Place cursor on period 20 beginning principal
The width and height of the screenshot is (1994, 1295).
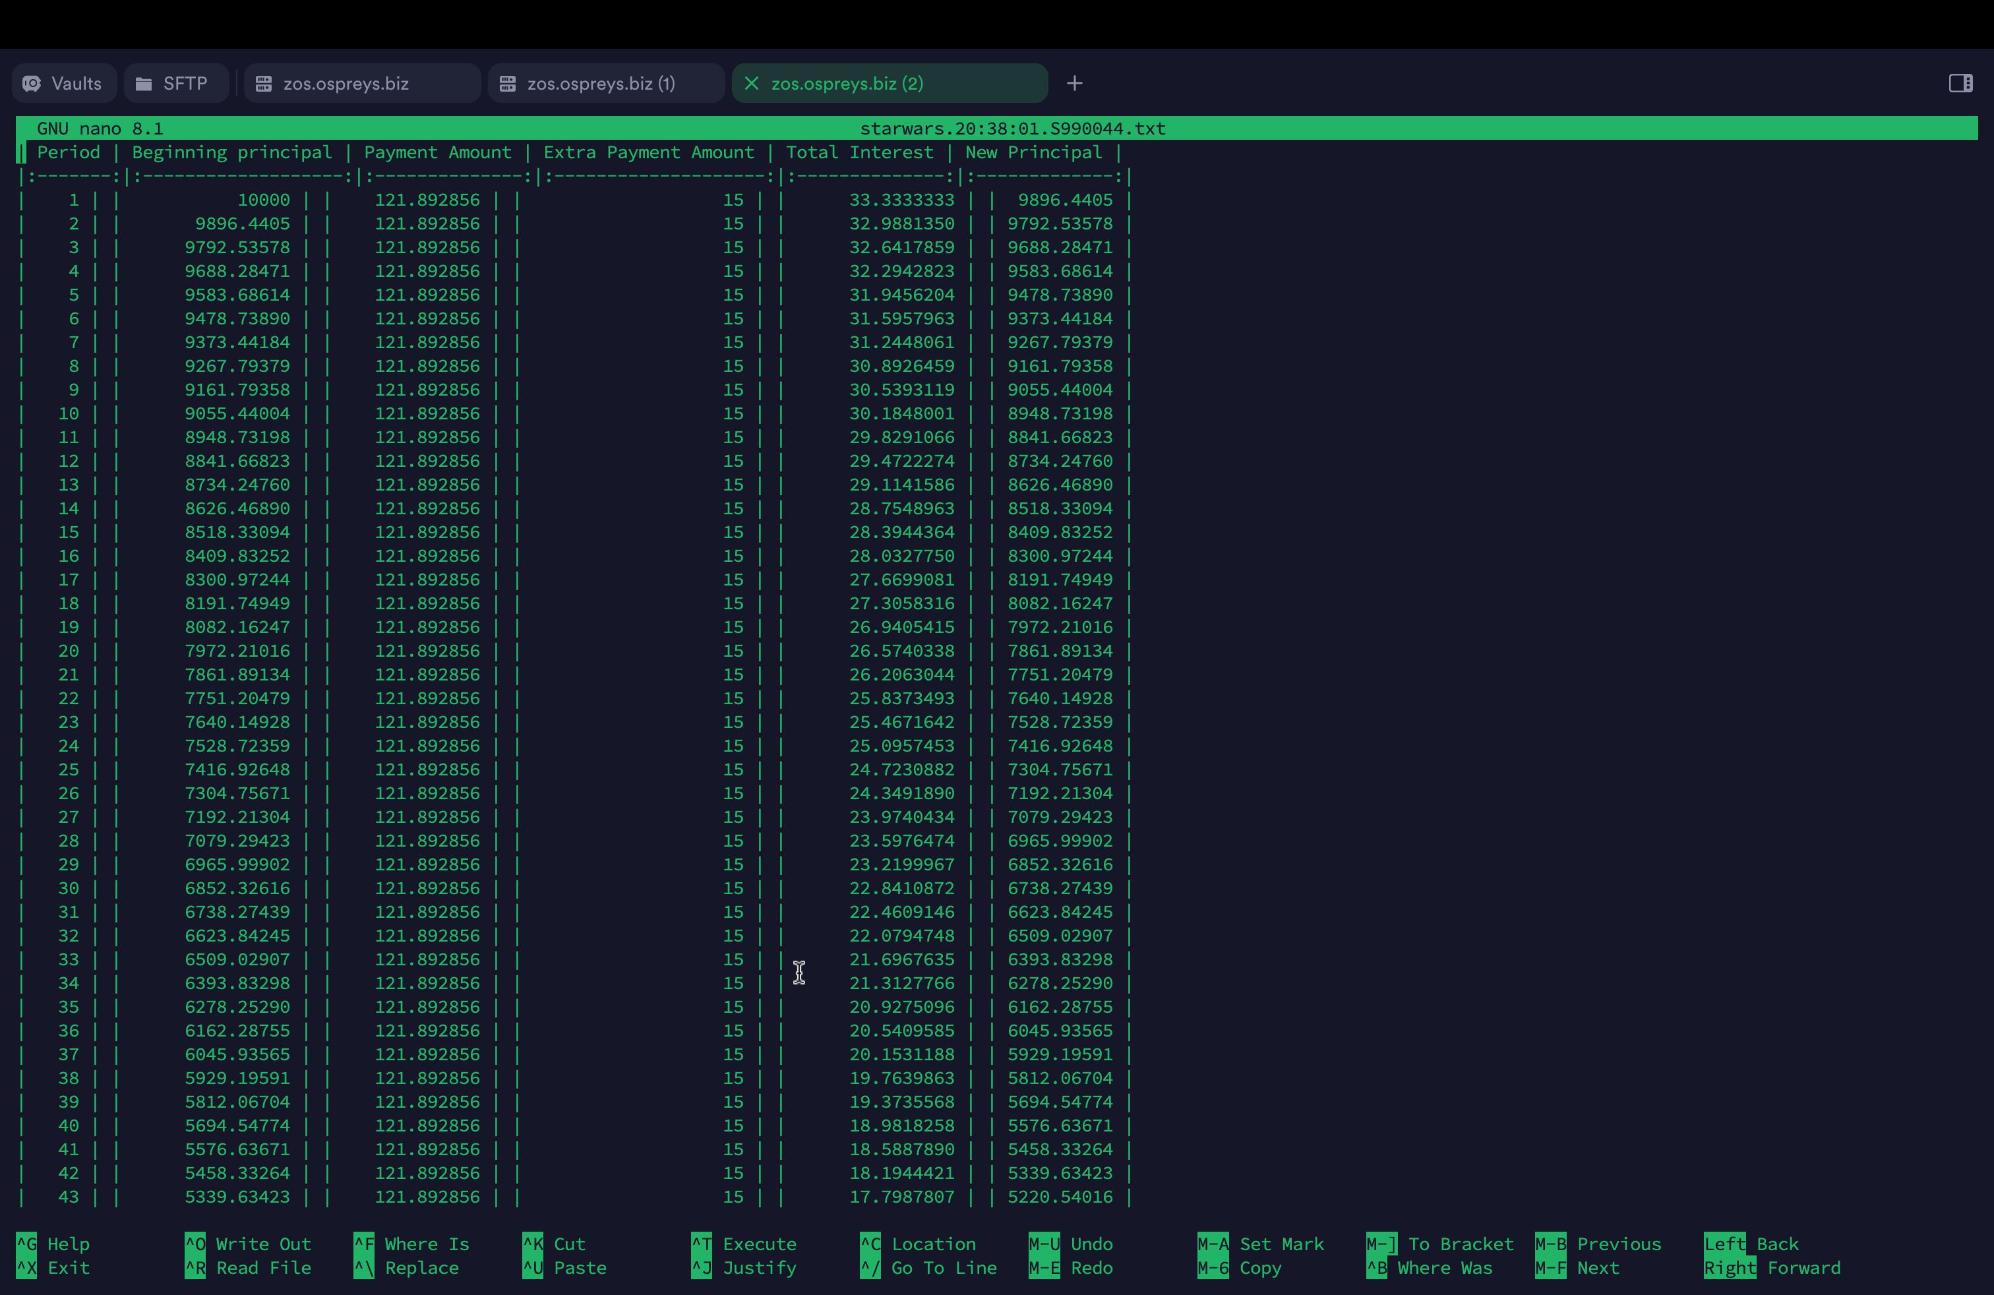coord(237,651)
